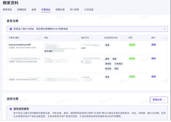Click the 菲律宾 region tag
171x122 pixels.
[108, 64]
